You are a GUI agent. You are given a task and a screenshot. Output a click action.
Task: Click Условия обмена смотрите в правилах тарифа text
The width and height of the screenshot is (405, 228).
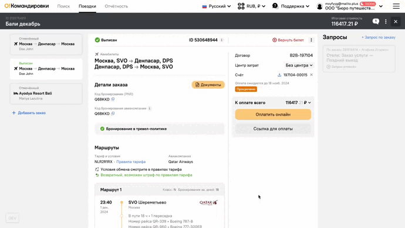click(141, 170)
